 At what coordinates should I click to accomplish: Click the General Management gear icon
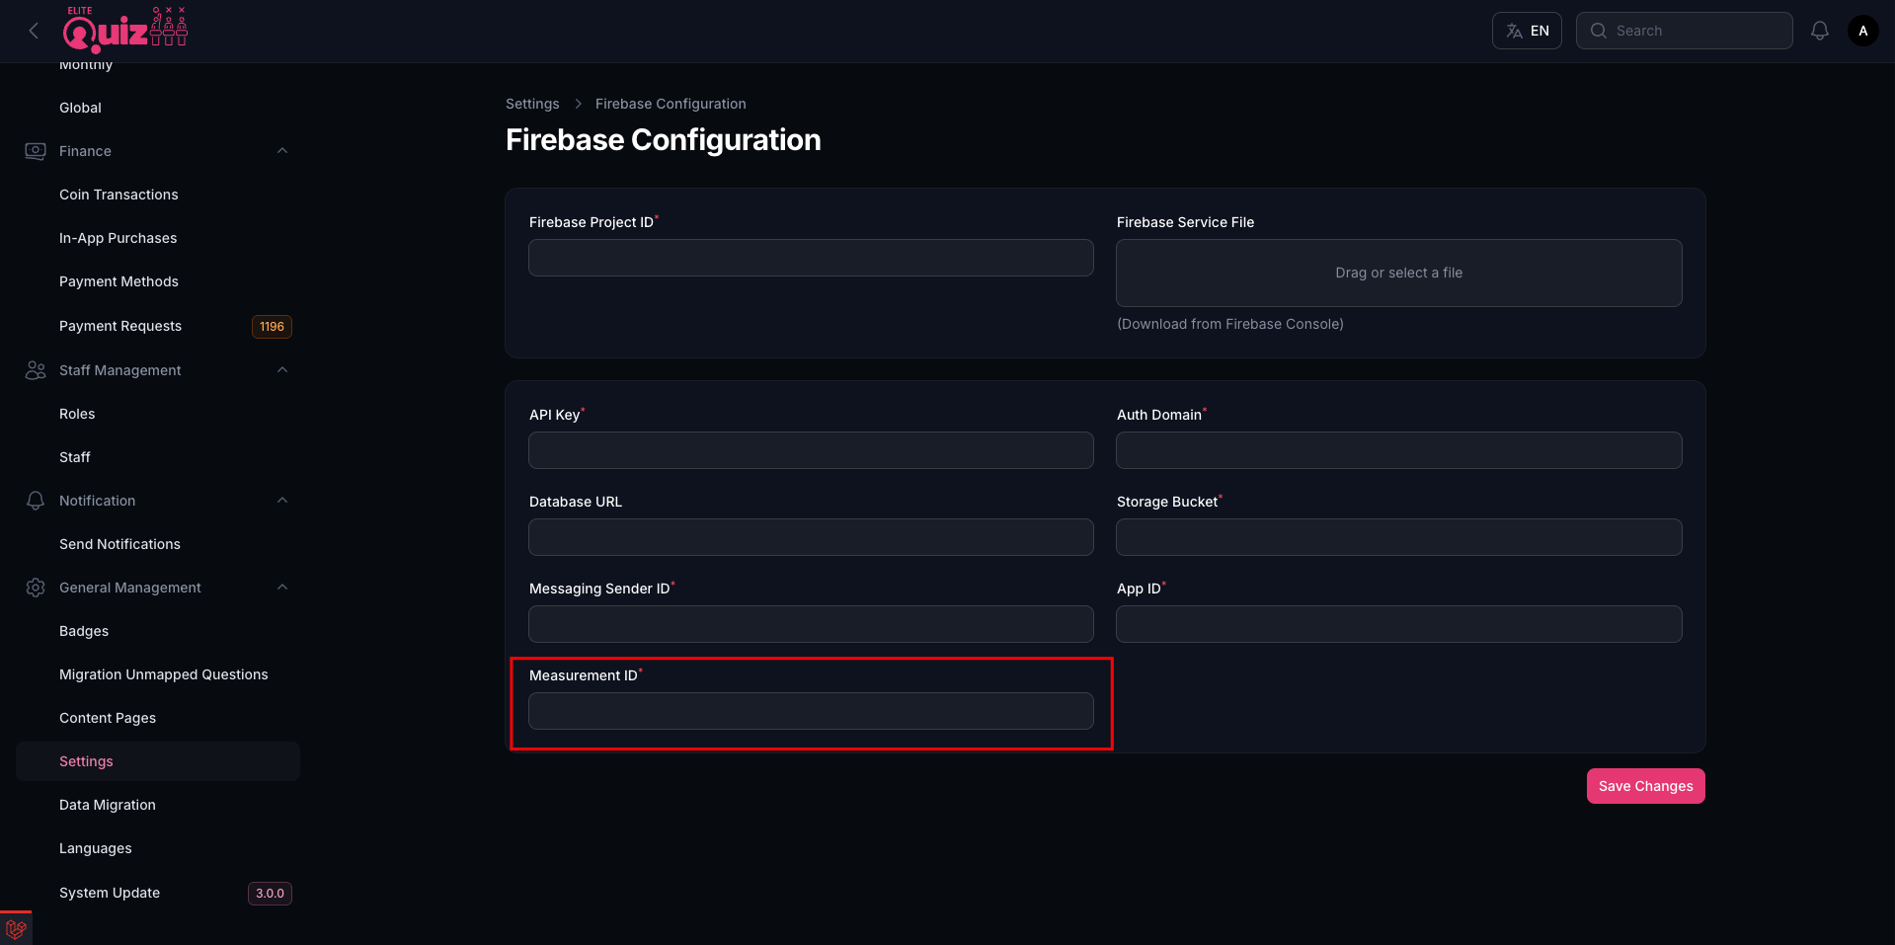click(x=36, y=588)
